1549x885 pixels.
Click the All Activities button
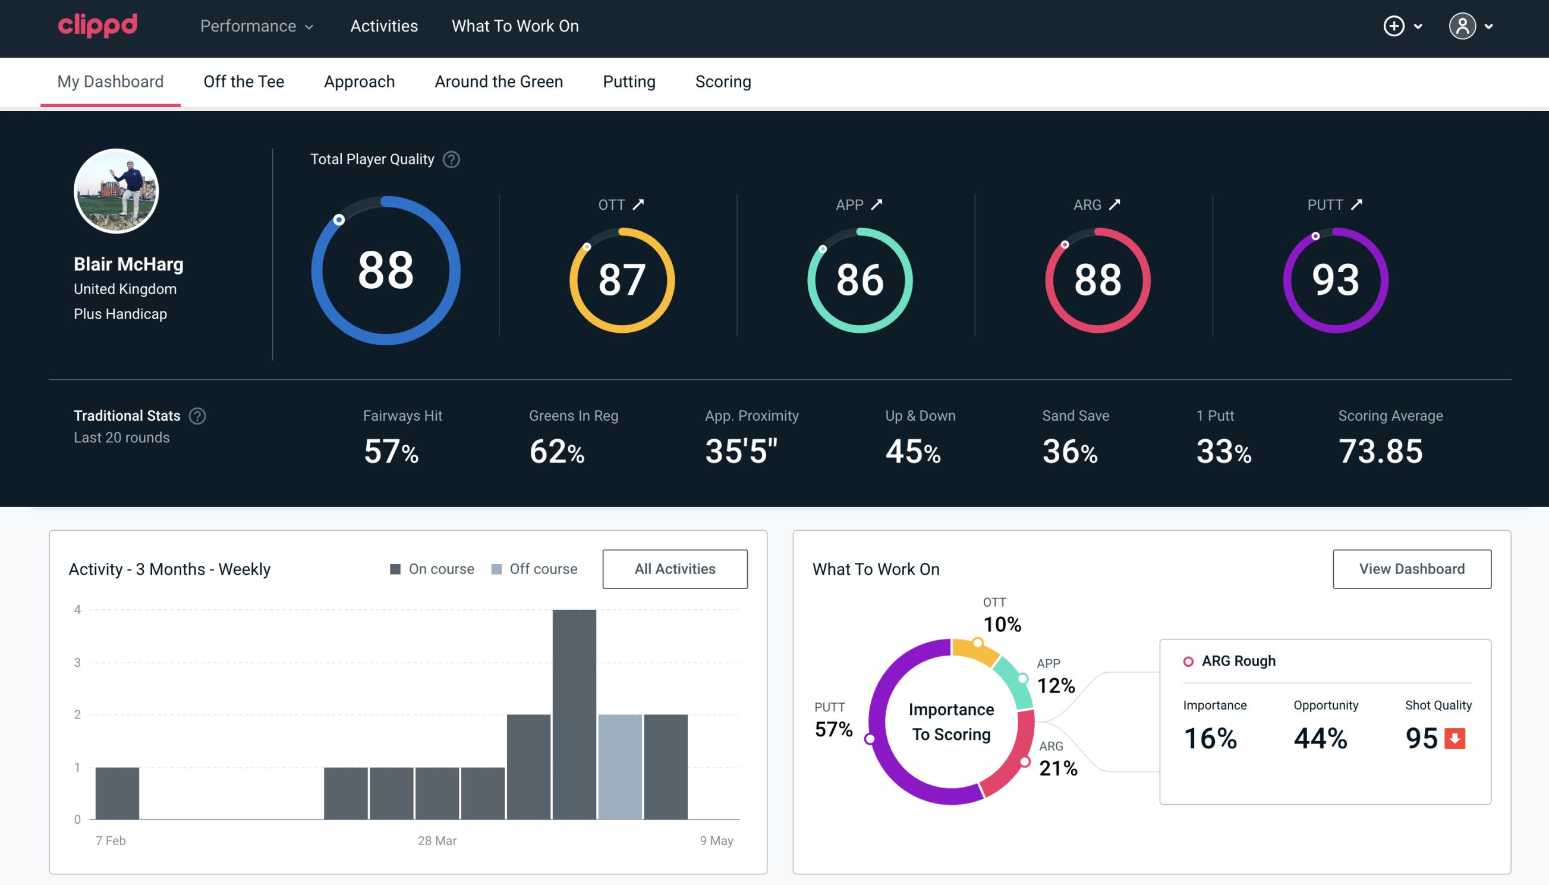pos(675,569)
